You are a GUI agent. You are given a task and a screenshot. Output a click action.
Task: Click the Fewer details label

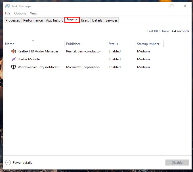click(x=22, y=163)
